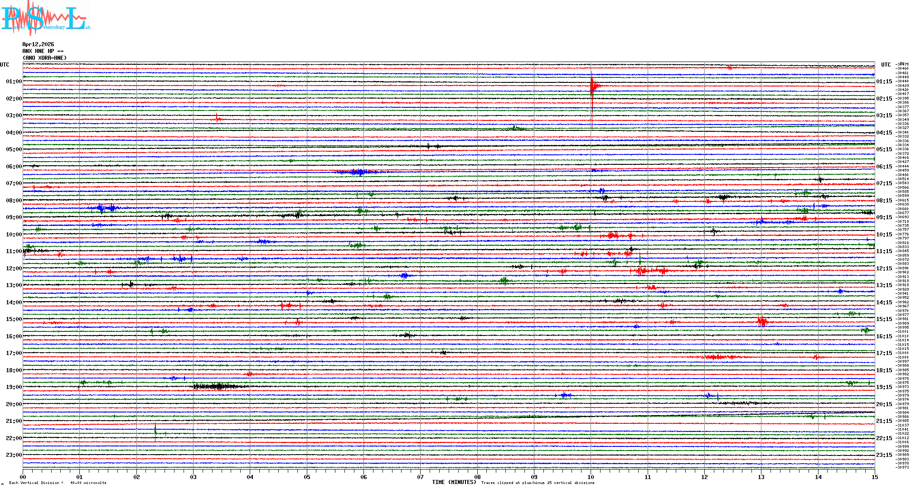Click the right UTC axis label
This screenshot has height=489, width=911.
(x=886, y=65)
